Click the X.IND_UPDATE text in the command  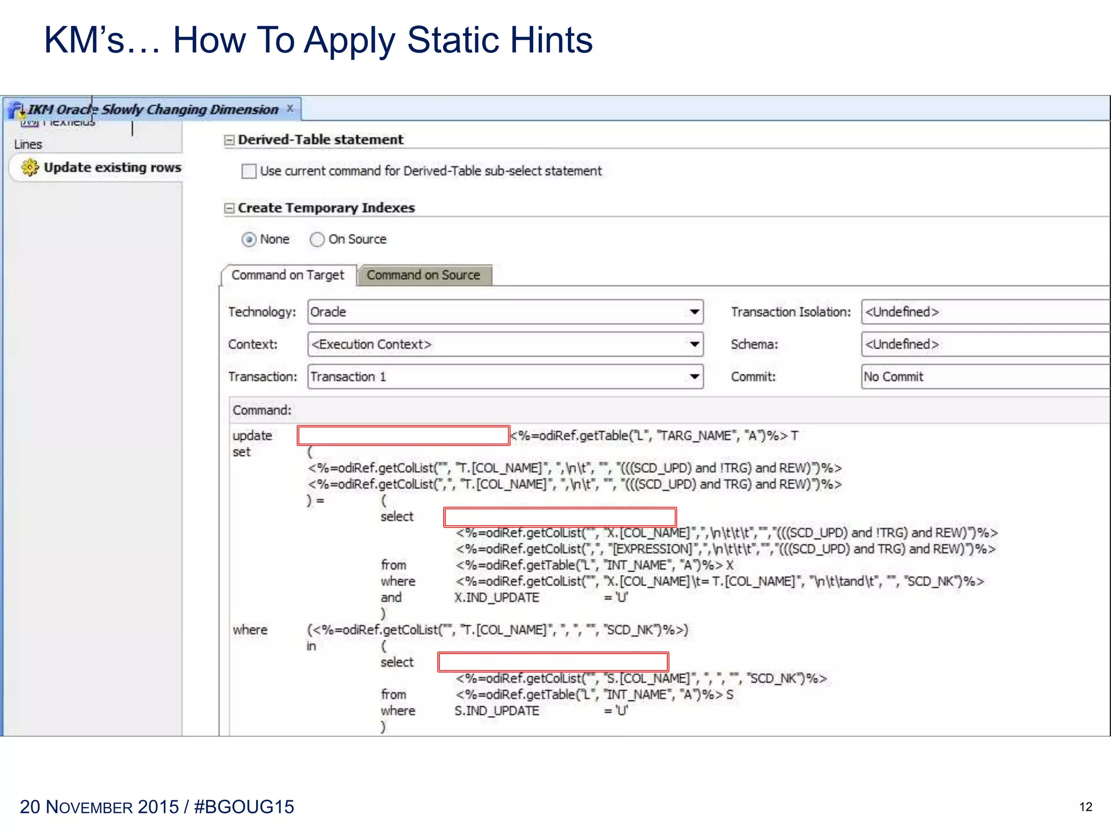[x=497, y=598]
